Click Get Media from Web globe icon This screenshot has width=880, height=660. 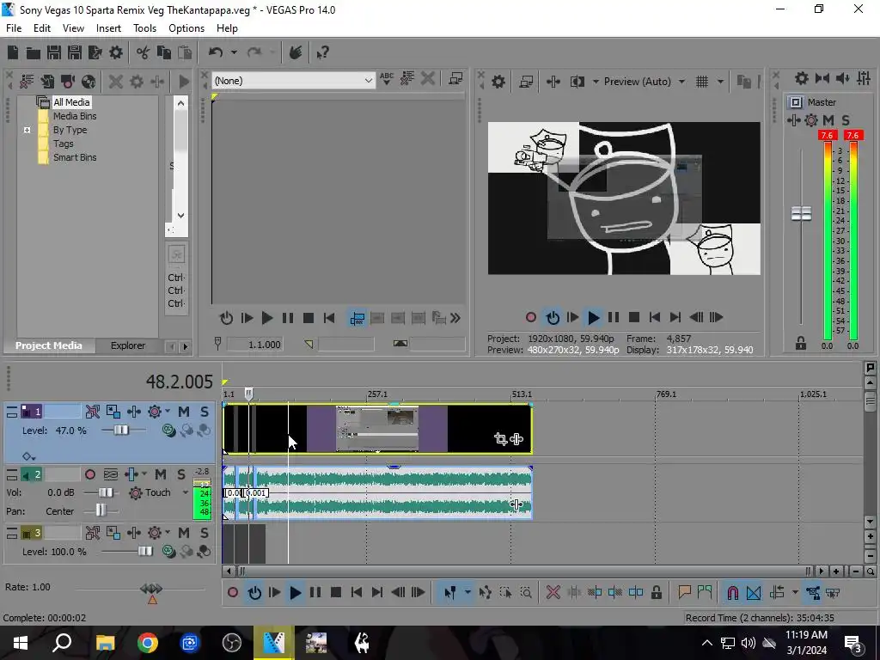coord(89,82)
